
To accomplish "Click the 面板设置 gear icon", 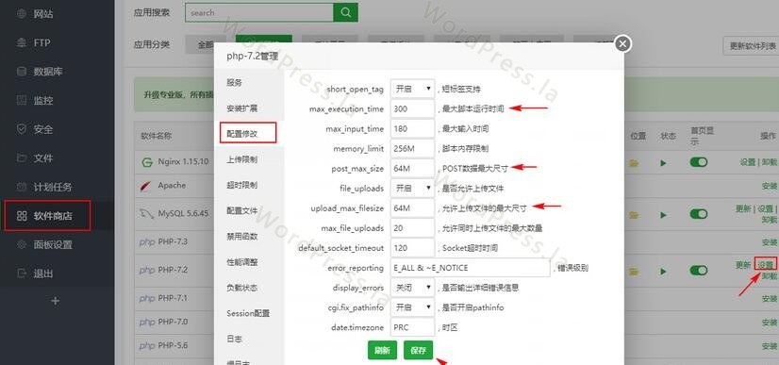I will (x=22, y=244).
